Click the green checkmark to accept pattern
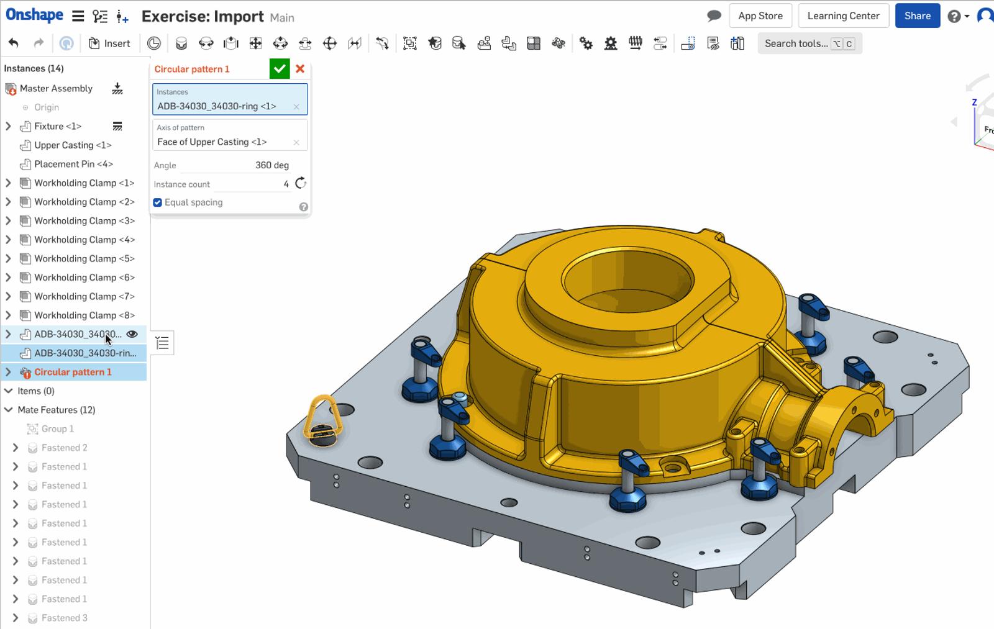994x629 pixels. pyautogui.click(x=280, y=69)
